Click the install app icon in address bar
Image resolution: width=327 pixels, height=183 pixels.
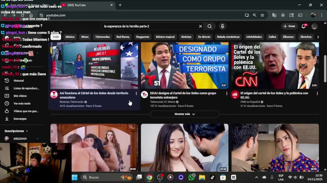[x=247, y=15]
